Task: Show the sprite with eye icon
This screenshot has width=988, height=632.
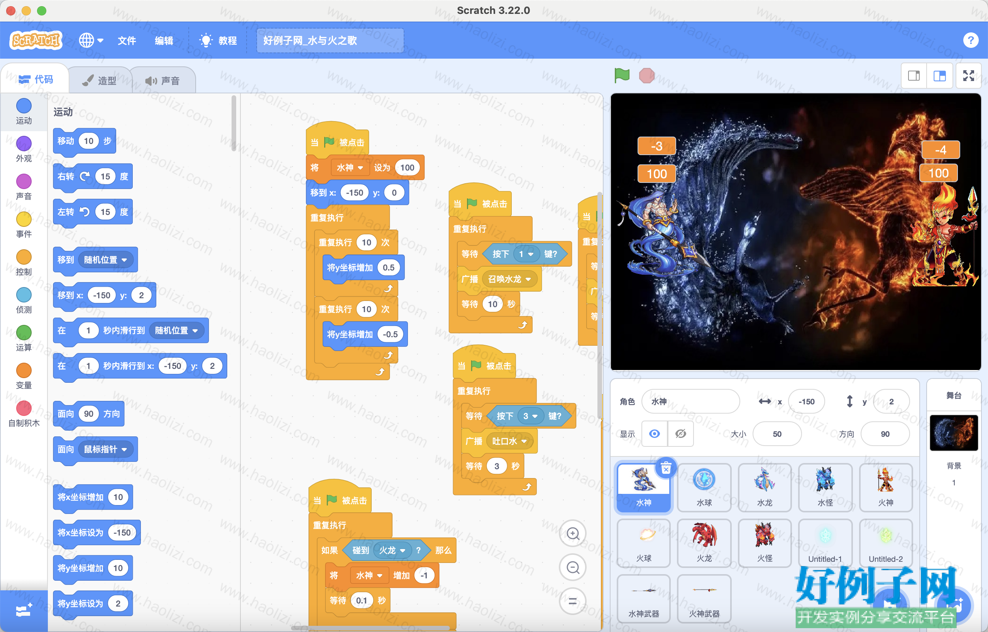Action: coord(655,434)
